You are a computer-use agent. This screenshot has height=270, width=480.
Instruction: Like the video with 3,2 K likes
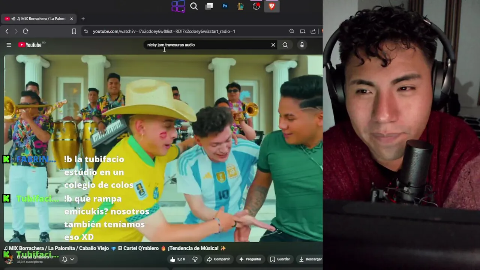click(x=178, y=259)
